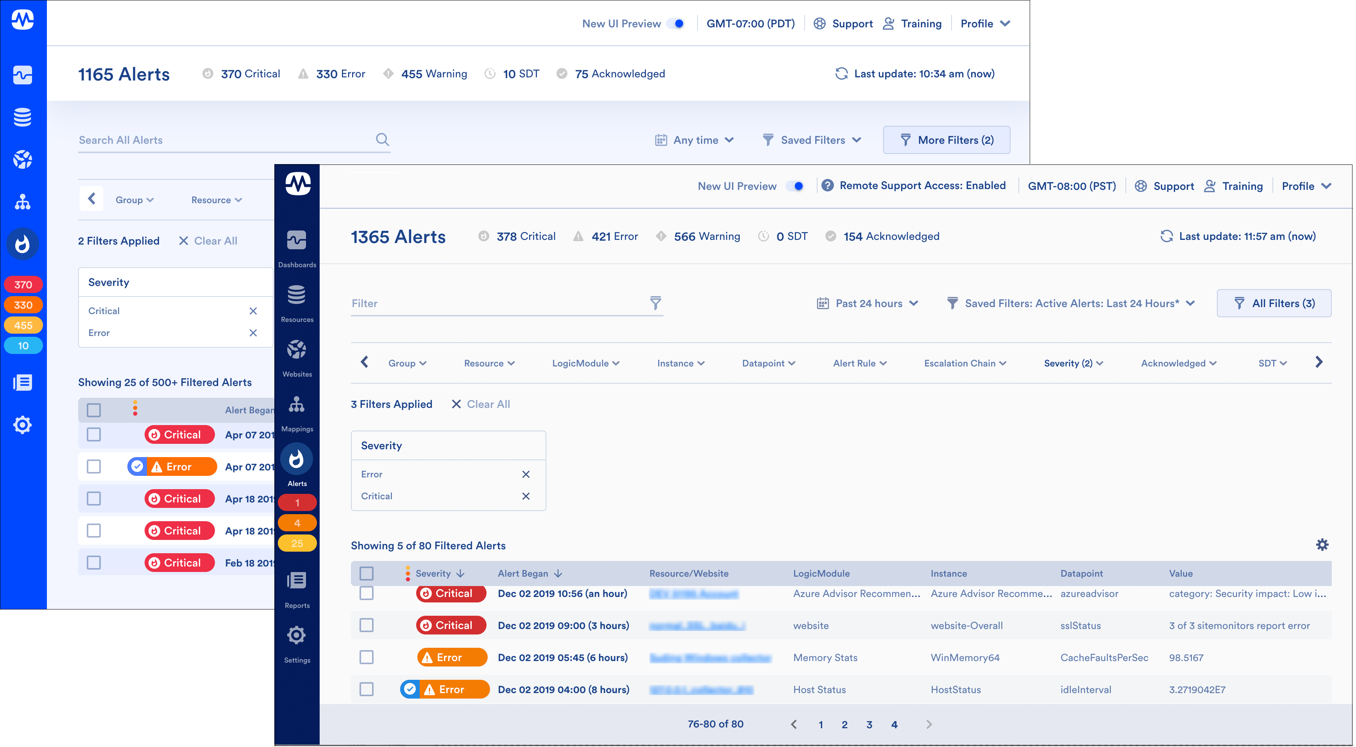The image size is (1356, 747).
Task: Expand the Datapoint filter dropdown
Action: pyautogui.click(x=769, y=363)
